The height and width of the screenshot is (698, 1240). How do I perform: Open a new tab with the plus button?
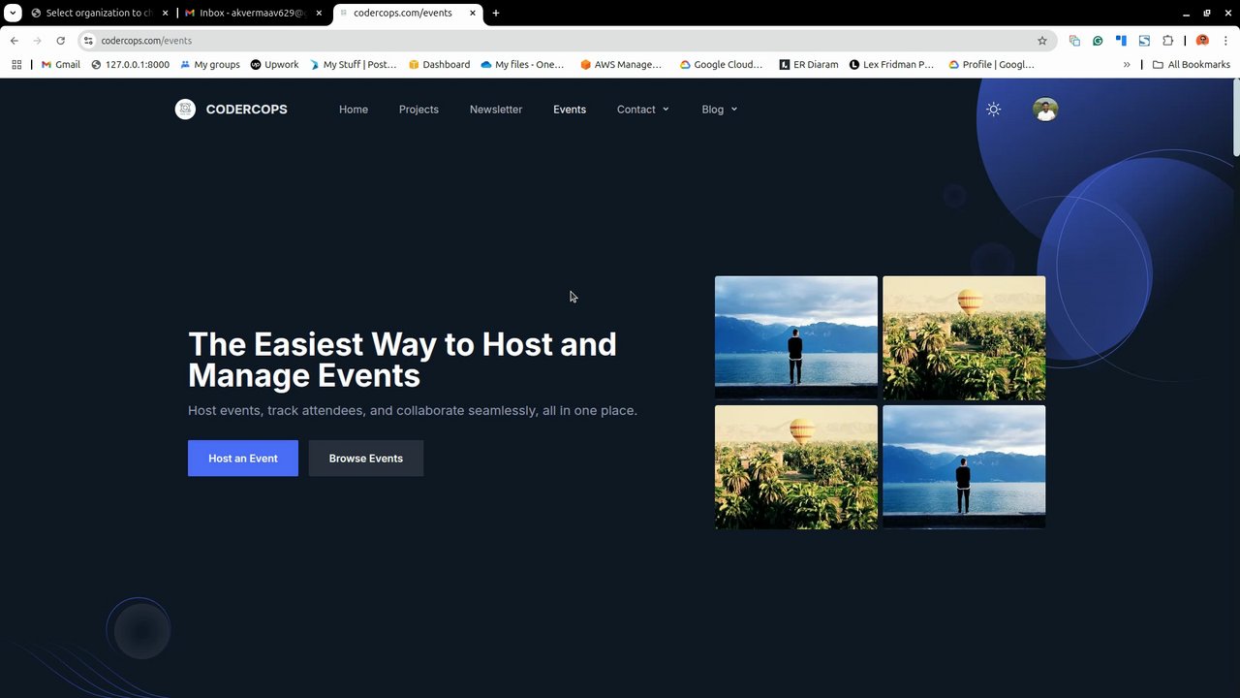(496, 13)
